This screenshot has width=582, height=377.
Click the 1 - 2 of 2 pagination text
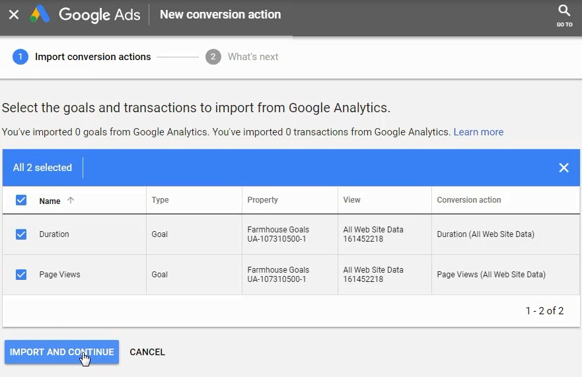(x=544, y=311)
